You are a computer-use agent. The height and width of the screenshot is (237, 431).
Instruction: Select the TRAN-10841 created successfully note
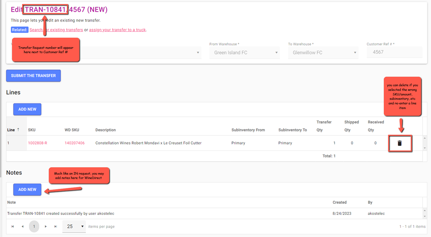point(61,214)
